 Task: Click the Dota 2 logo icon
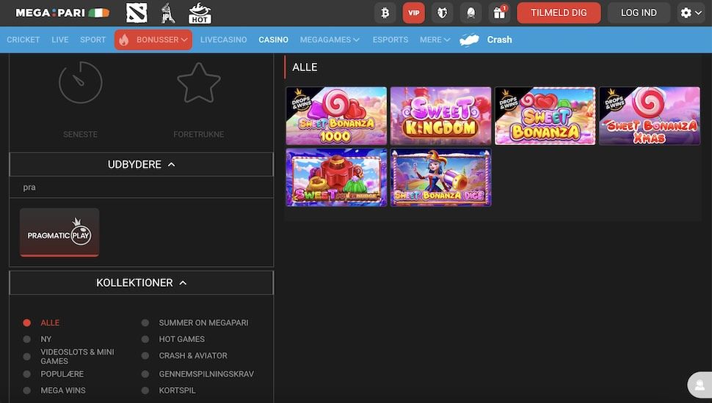137,12
